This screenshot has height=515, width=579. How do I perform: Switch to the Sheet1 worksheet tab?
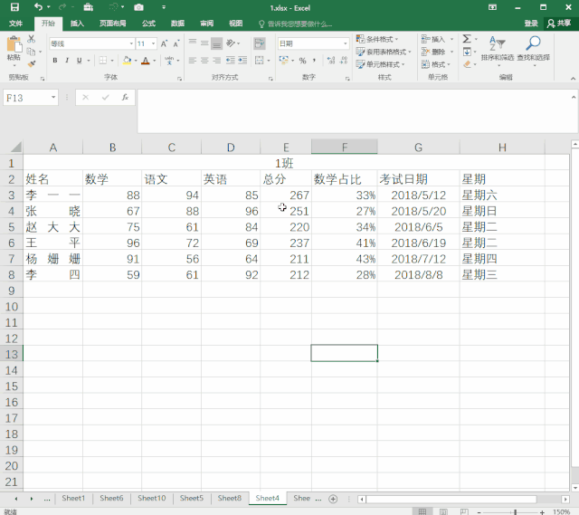[x=73, y=499]
